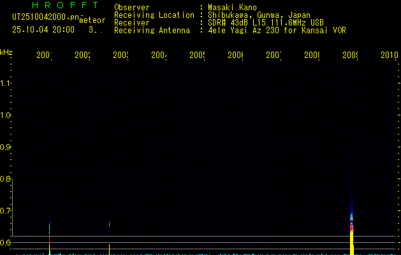This screenshot has height=255, width=401.
Task: Click the 1.0 frequency axis tick
Action: pos(6,115)
